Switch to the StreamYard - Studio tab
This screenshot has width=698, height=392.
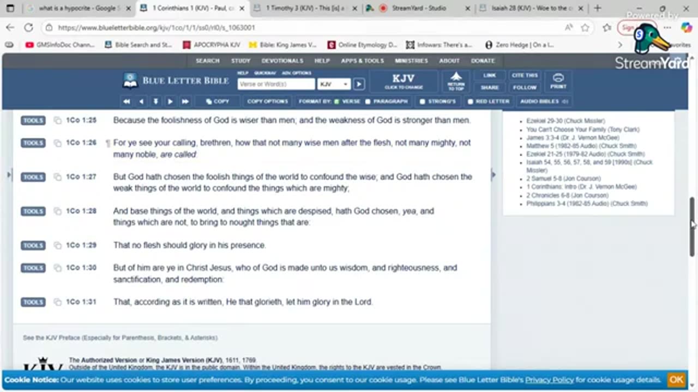point(417,8)
